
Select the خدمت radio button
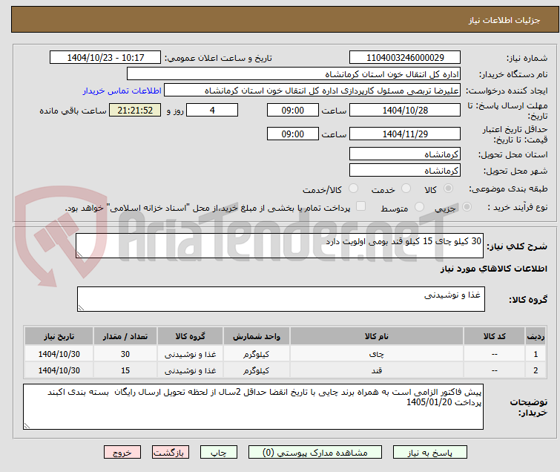pyautogui.click(x=406, y=189)
